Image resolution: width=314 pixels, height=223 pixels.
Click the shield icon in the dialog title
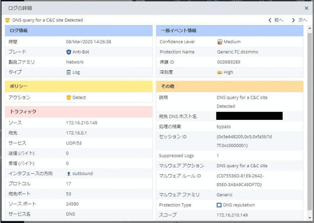coord(7,20)
